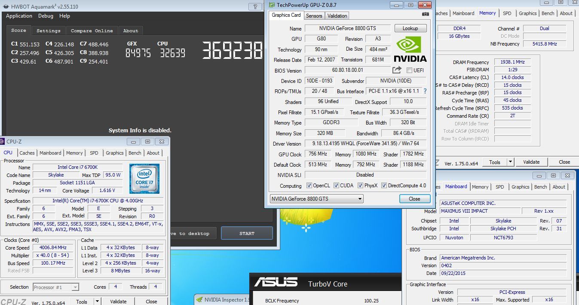Open Bench tab in CPU-Z processor window
The width and height of the screenshot is (579, 305).
(x=135, y=153)
